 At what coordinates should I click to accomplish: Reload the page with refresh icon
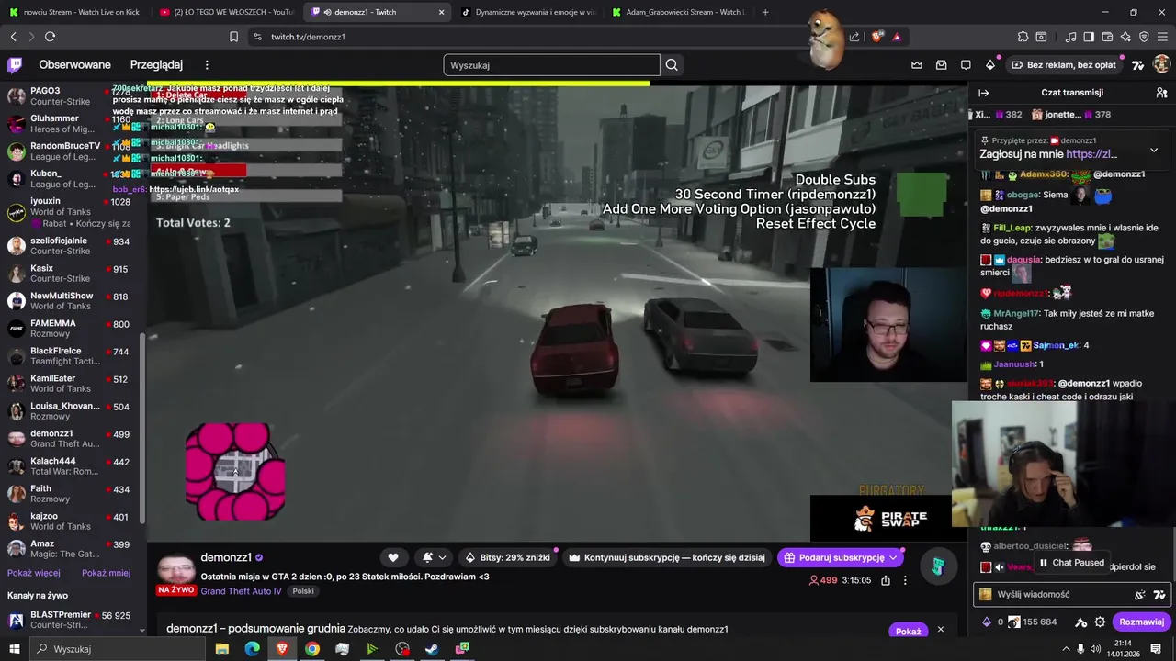point(50,37)
